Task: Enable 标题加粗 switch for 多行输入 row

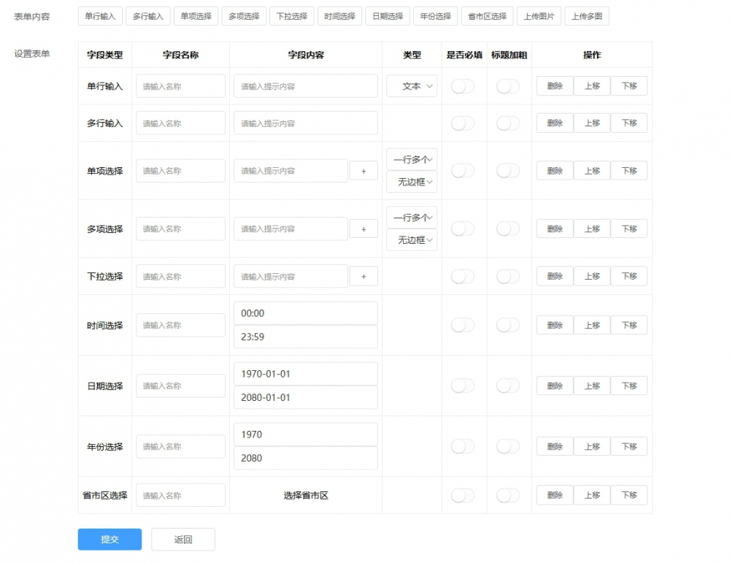Action: point(507,123)
